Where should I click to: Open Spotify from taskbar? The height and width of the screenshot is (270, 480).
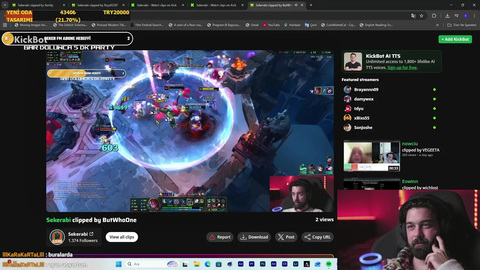click(328, 264)
